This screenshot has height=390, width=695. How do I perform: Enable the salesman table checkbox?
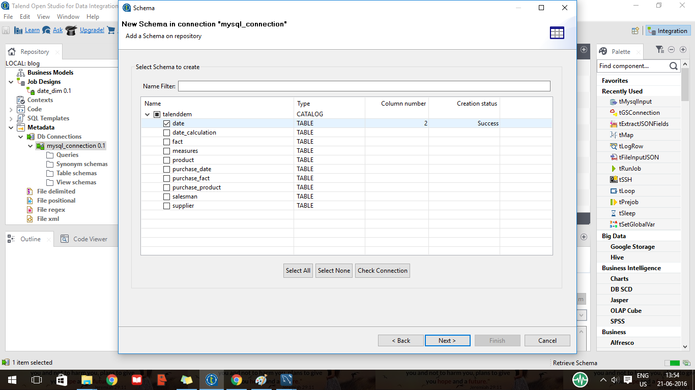pyautogui.click(x=166, y=196)
